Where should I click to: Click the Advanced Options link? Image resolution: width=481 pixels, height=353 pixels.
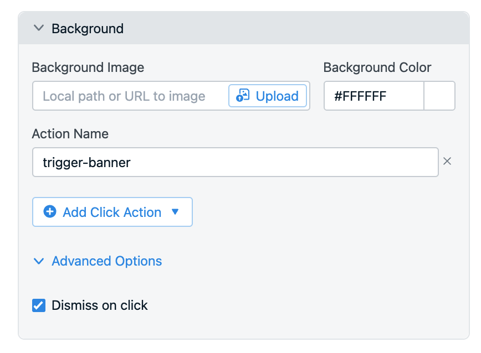(x=106, y=261)
